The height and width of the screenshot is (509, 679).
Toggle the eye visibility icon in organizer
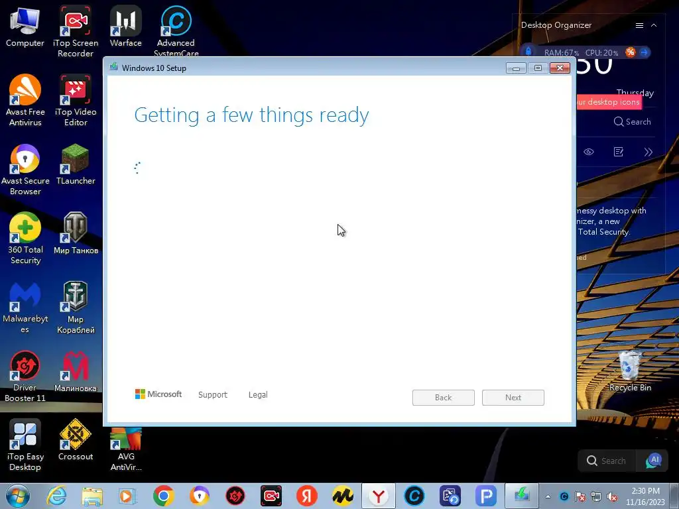(x=589, y=152)
